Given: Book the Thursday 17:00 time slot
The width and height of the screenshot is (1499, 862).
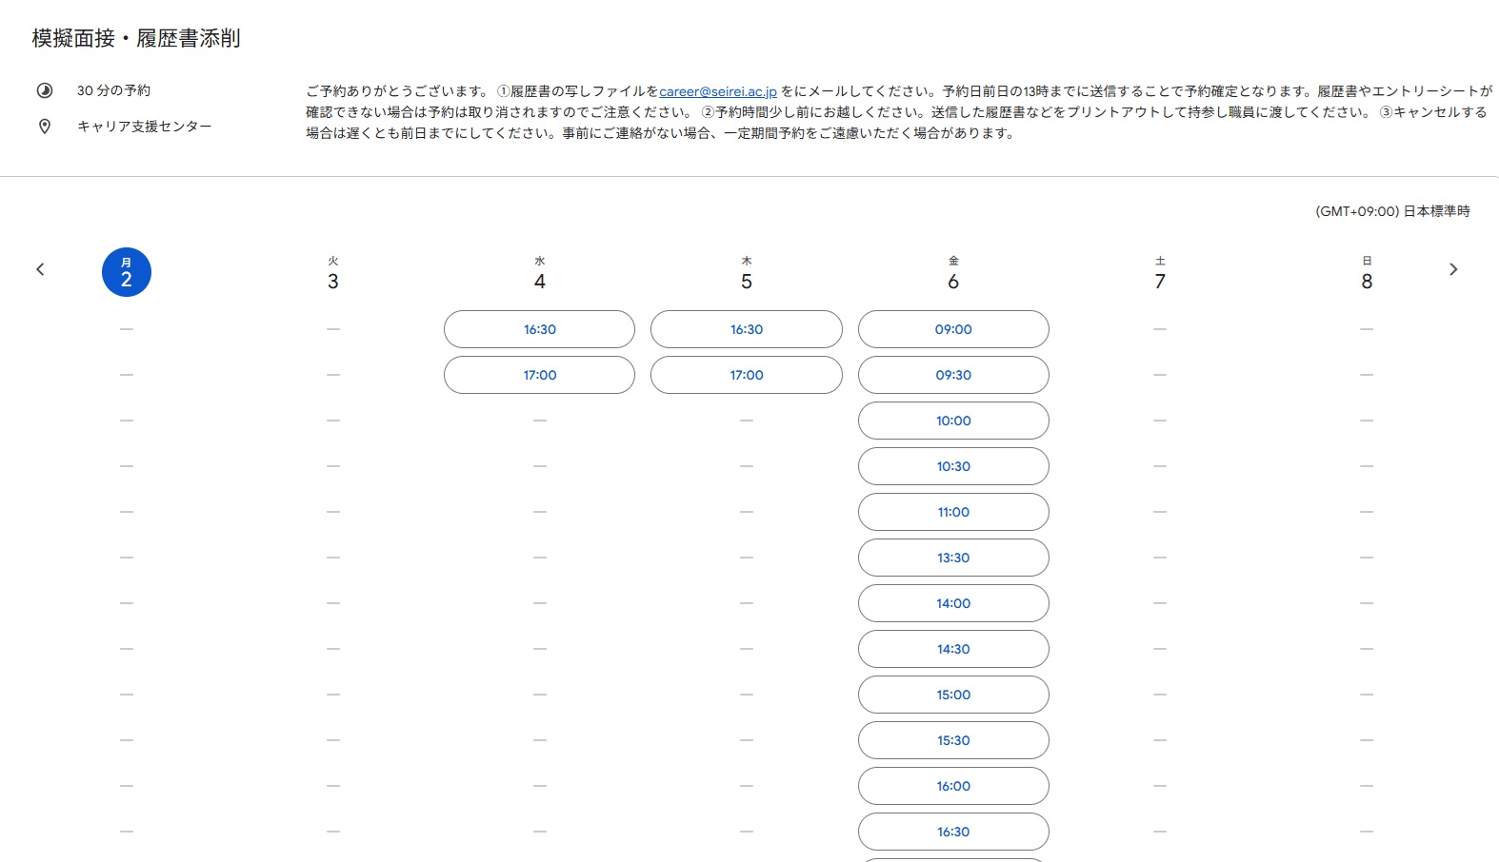Looking at the screenshot, I should (747, 375).
